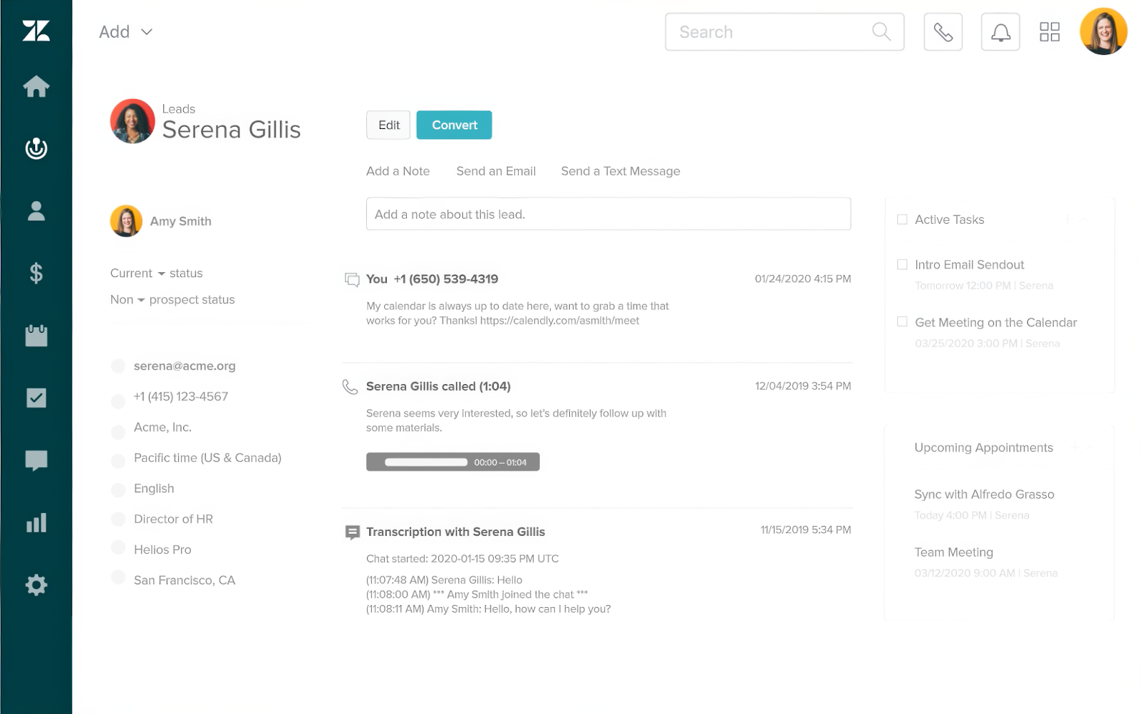Viewport: 1140px width, 714px height.
Task: Open Serena Gillis called (1:04) entry
Action: coord(438,386)
